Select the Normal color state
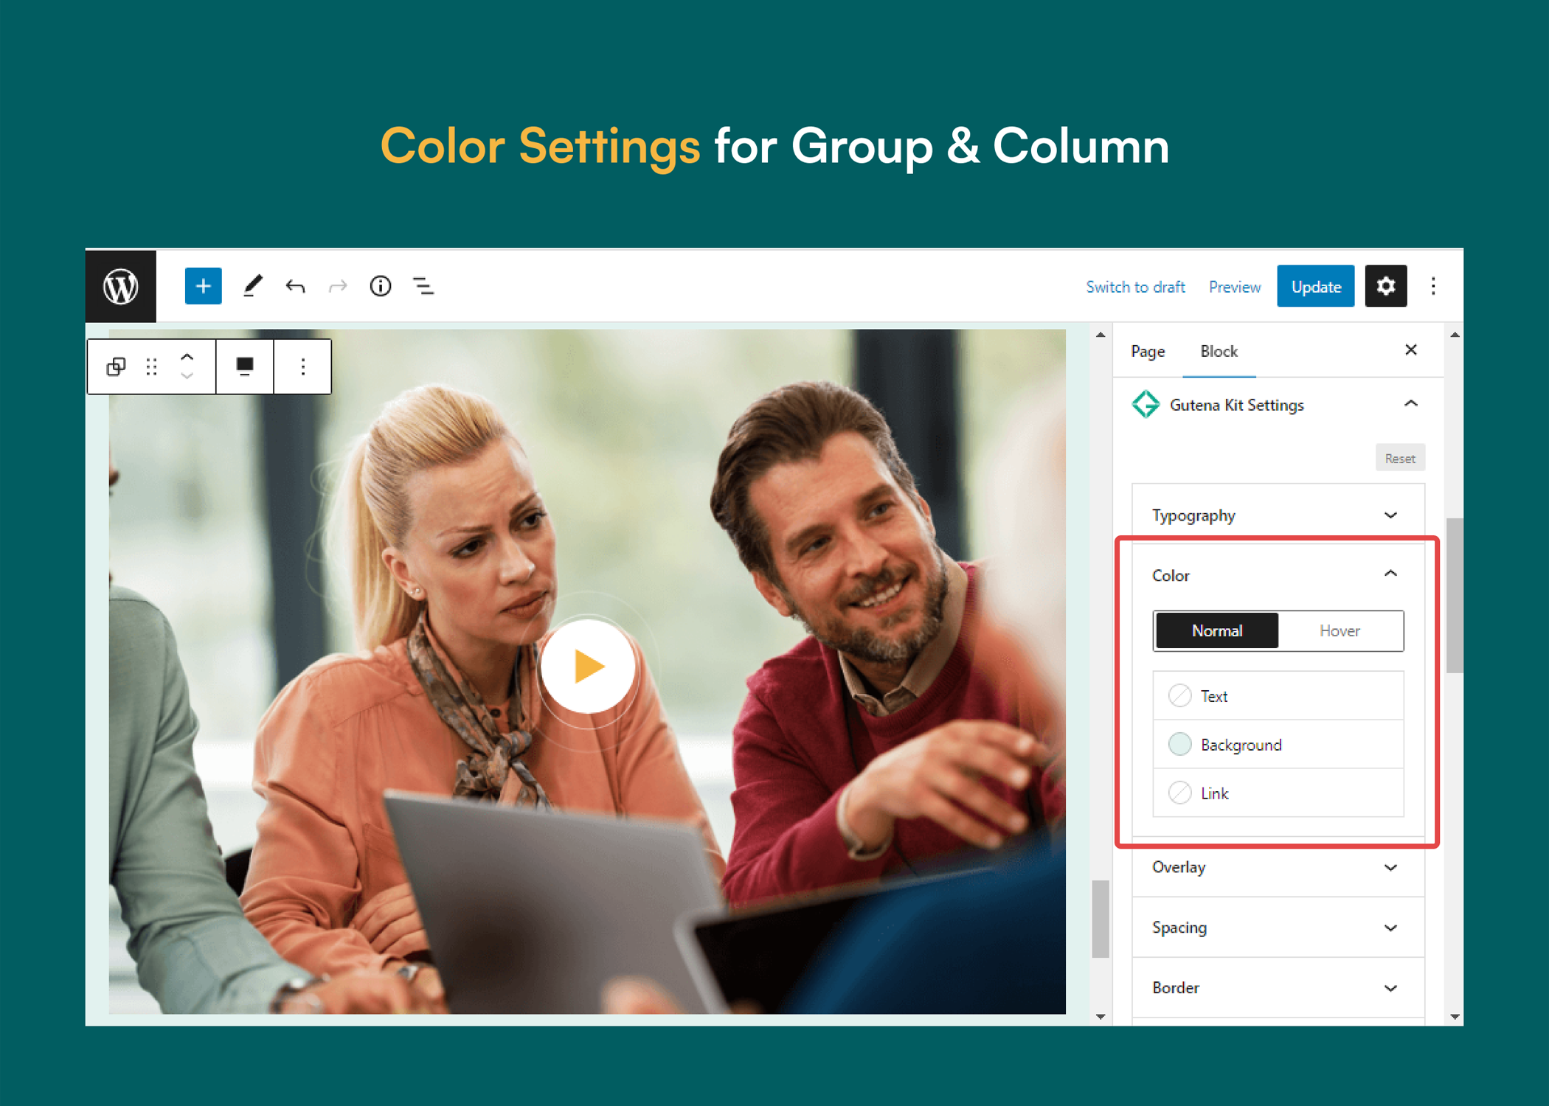The height and width of the screenshot is (1106, 1549). [x=1217, y=631]
